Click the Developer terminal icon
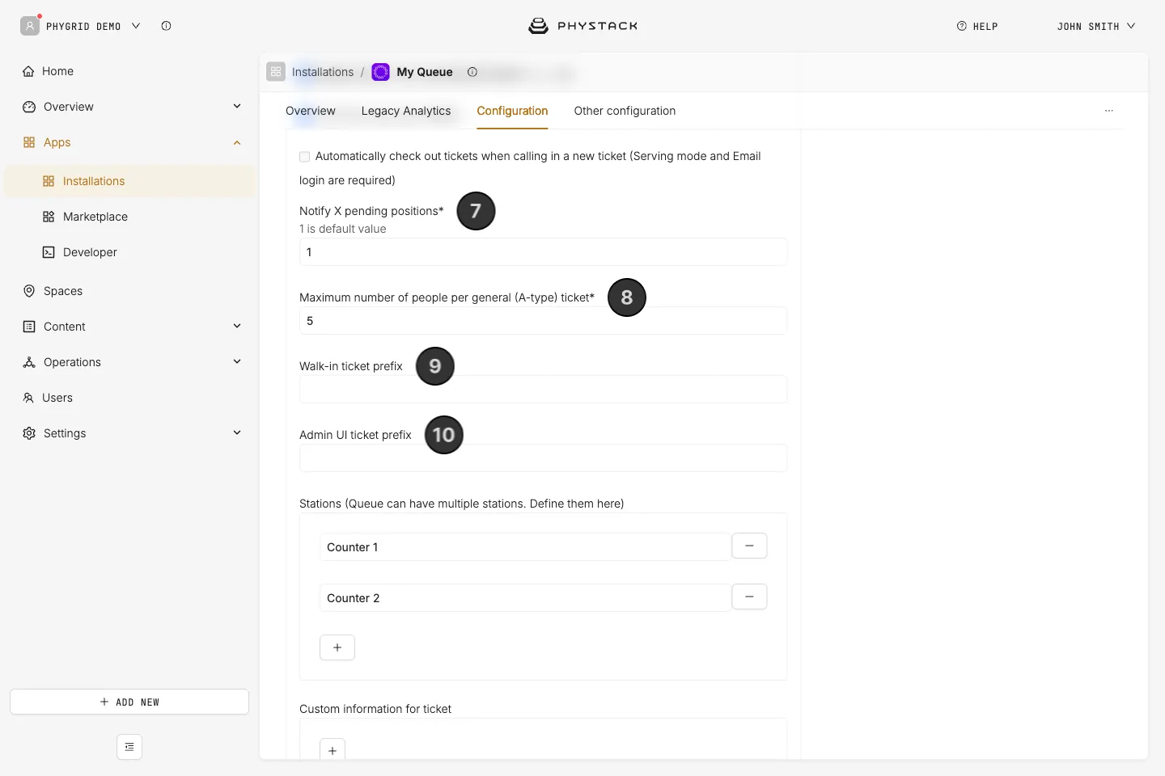1165x776 pixels. (49, 252)
